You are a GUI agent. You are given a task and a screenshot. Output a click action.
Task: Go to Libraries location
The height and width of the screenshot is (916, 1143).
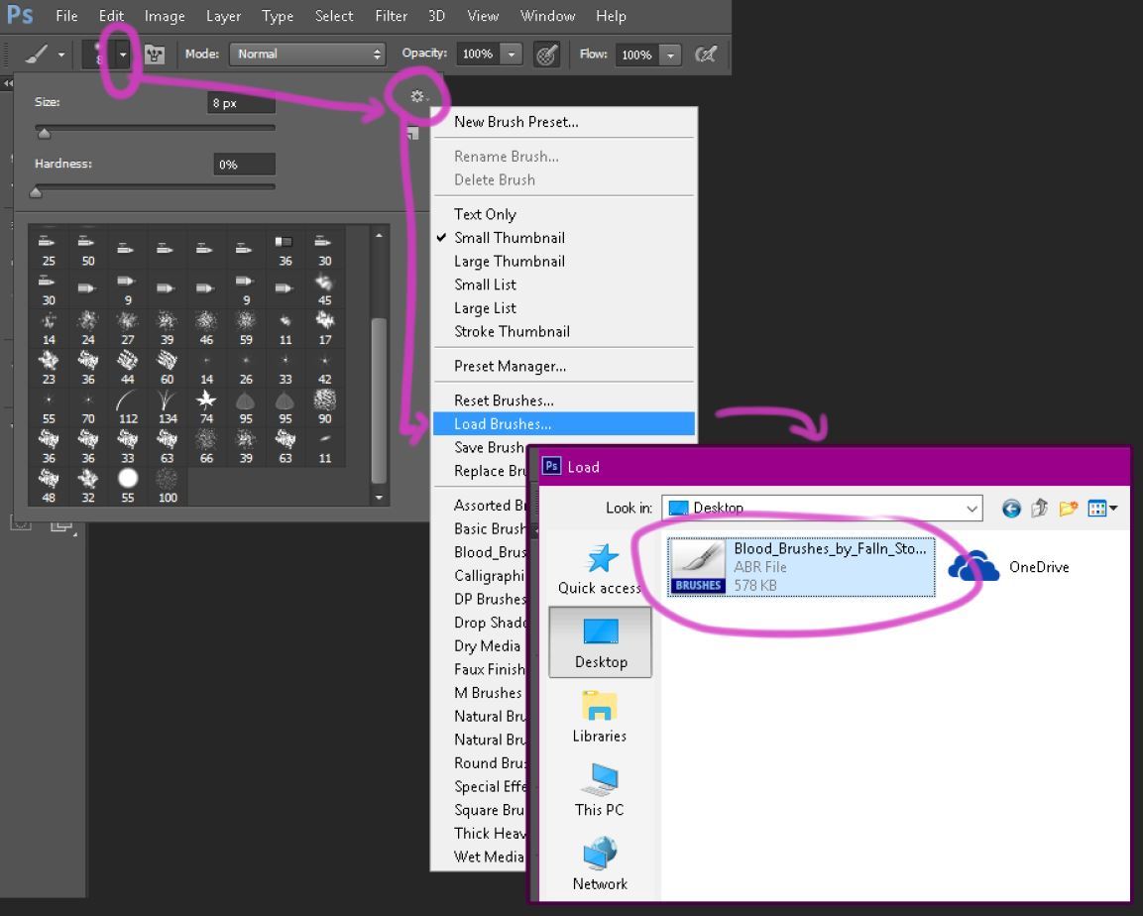point(600,717)
